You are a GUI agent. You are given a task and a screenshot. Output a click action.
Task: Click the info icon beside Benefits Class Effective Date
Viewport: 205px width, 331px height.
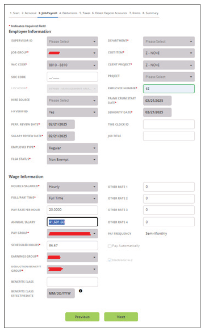click(81, 291)
